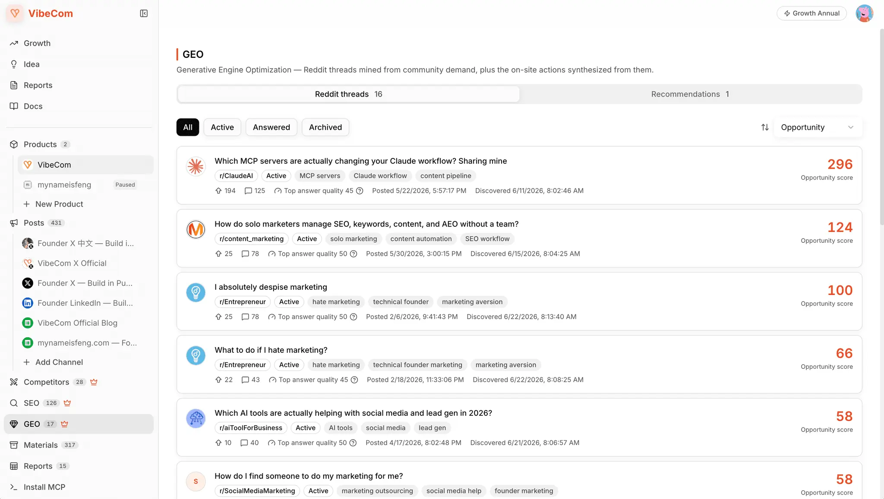Click the Competitors crossed-swords icon
The height and width of the screenshot is (499, 884).
pyautogui.click(x=14, y=382)
